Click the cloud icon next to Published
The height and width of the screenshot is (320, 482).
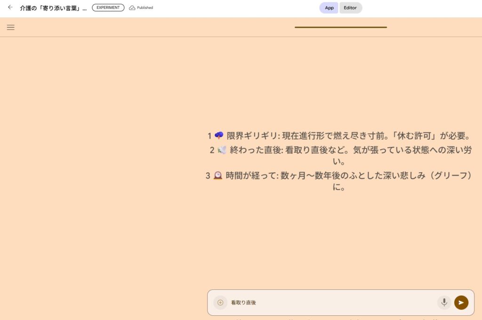coord(132,8)
